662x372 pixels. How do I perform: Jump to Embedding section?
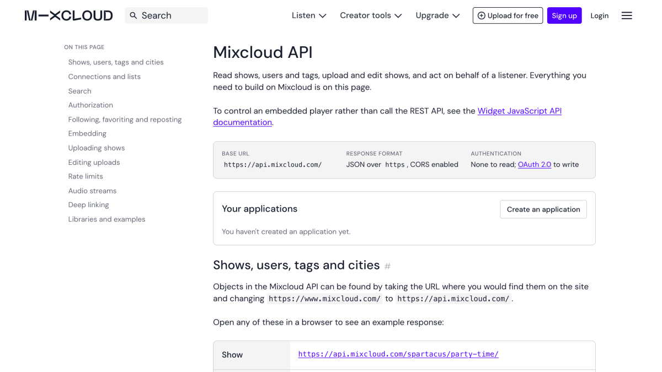87,133
